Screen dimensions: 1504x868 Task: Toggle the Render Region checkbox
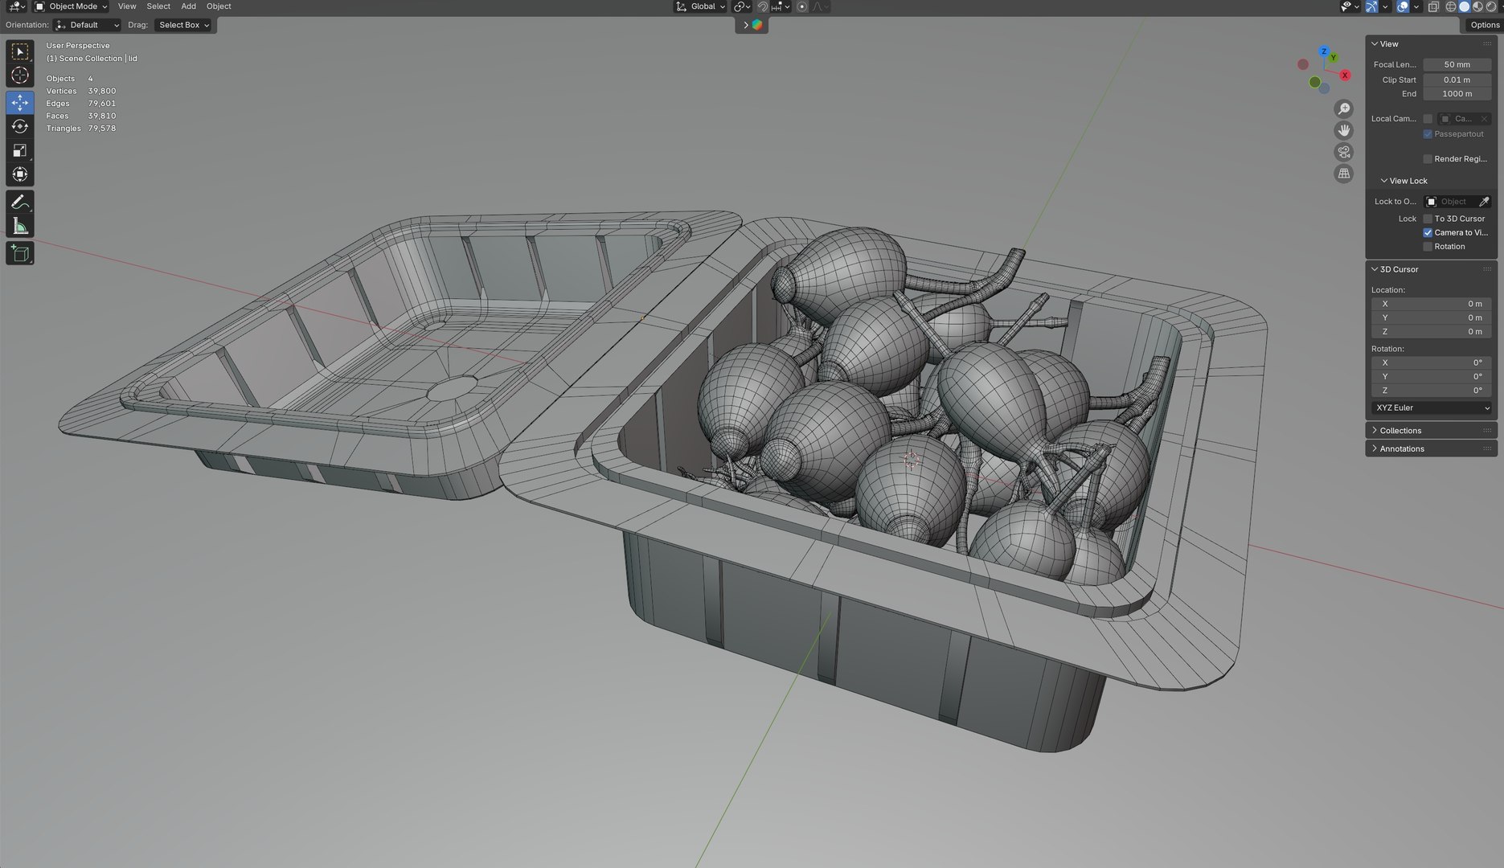(x=1428, y=159)
